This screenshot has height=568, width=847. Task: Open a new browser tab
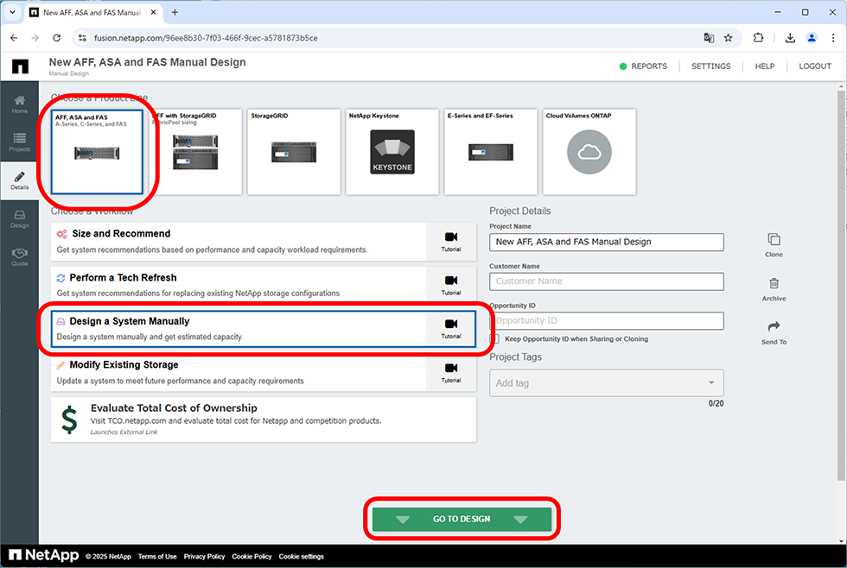click(x=175, y=12)
